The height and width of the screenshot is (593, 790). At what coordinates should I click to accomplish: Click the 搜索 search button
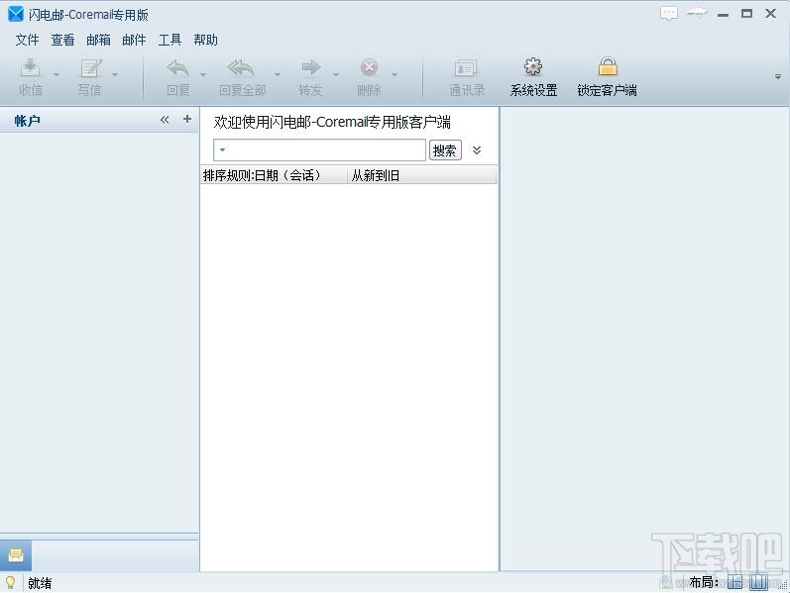click(445, 150)
